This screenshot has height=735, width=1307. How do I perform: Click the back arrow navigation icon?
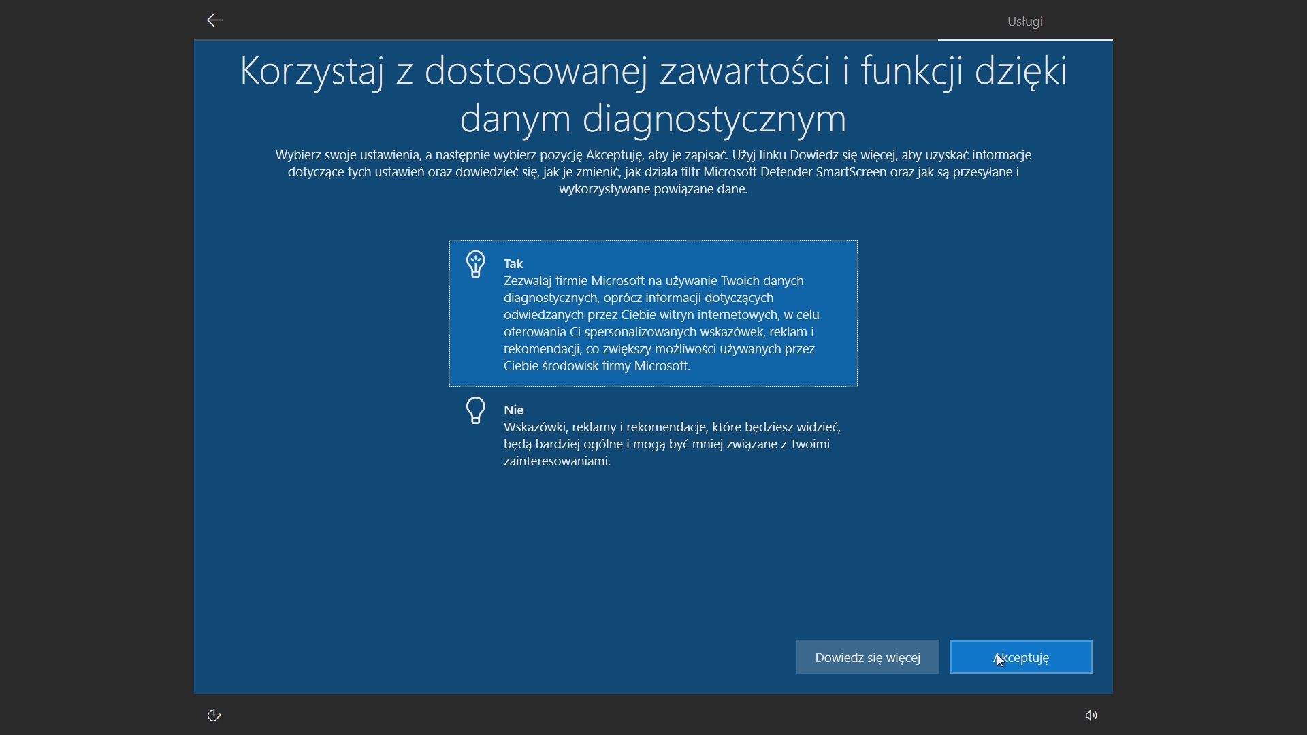point(214,20)
